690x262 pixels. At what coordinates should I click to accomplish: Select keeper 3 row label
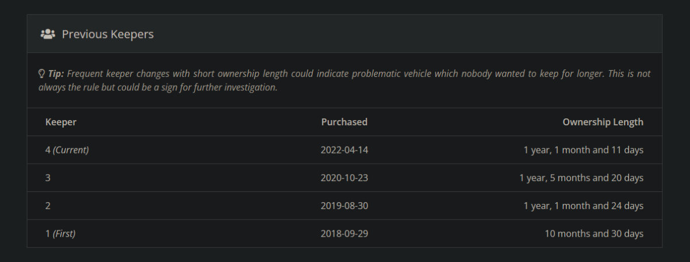pyautogui.click(x=48, y=178)
